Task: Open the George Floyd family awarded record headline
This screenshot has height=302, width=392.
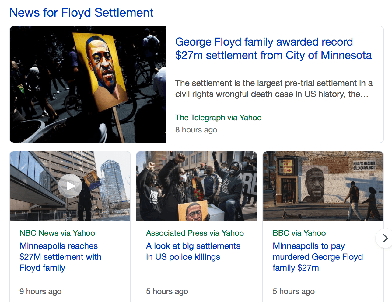Action: tap(273, 49)
